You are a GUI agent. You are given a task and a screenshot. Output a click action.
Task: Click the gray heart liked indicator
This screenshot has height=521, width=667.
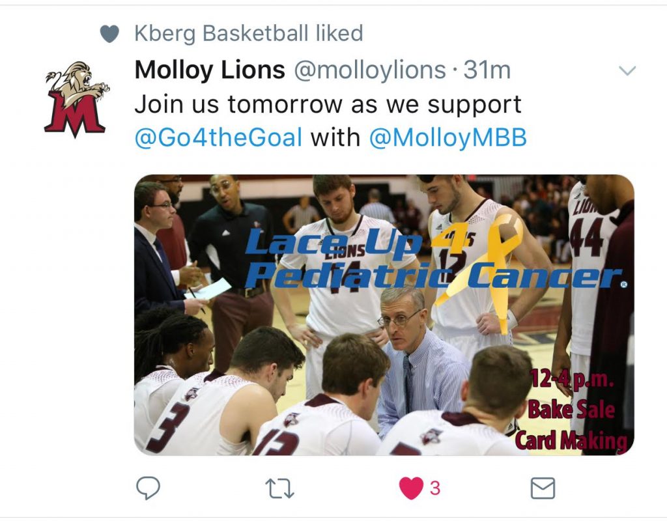(x=109, y=34)
